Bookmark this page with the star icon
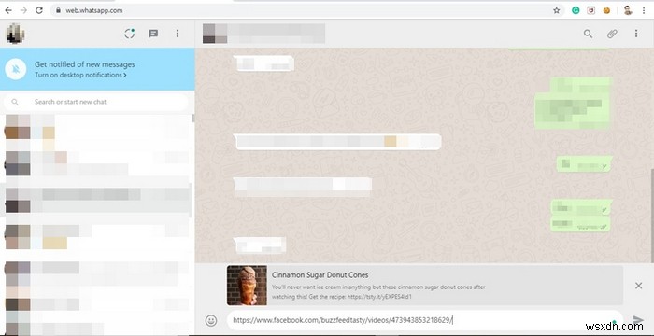654x336 pixels. [x=557, y=10]
